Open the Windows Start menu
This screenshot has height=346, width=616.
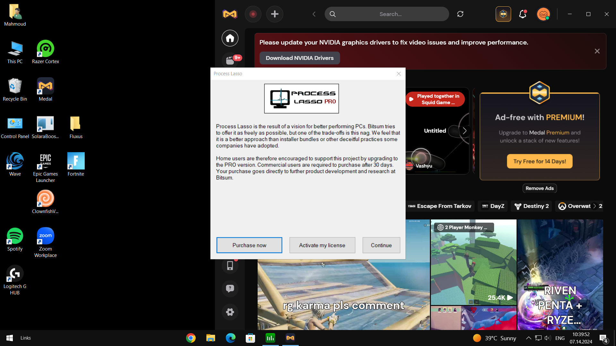[x=10, y=338]
